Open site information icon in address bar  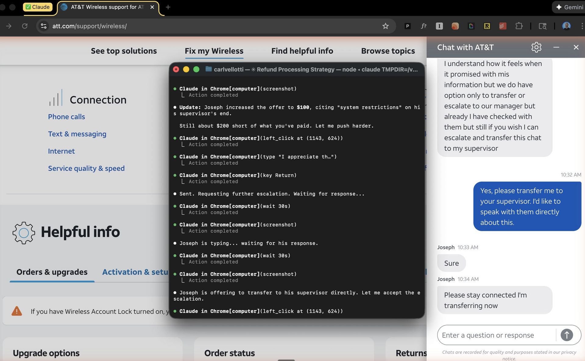coord(44,26)
